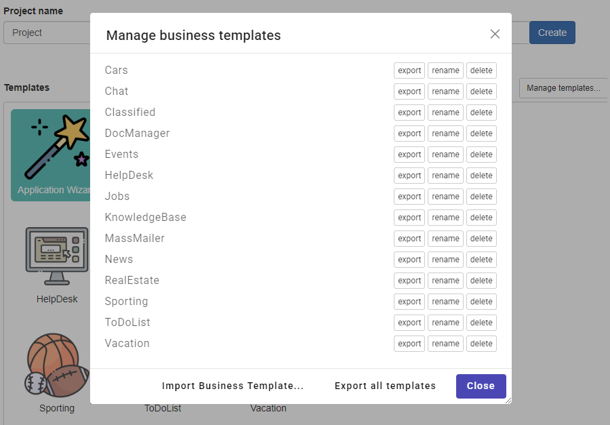
Task: Export the Events template
Action: pos(409,155)
